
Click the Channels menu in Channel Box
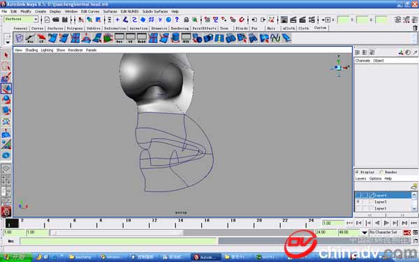tap(362, 61)
